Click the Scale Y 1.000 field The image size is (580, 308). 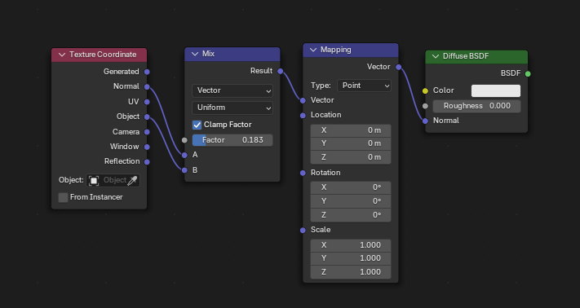(351, 258)
